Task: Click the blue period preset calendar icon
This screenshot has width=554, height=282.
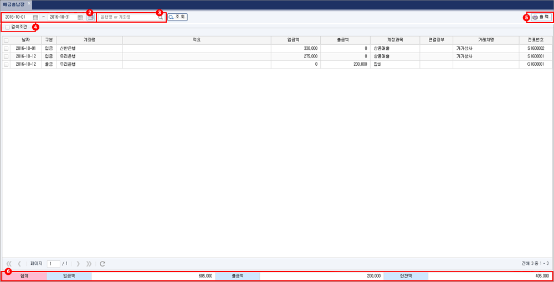Action: [90, 17]
